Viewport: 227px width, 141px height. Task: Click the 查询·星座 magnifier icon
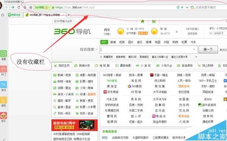click(x=55, y=107)
